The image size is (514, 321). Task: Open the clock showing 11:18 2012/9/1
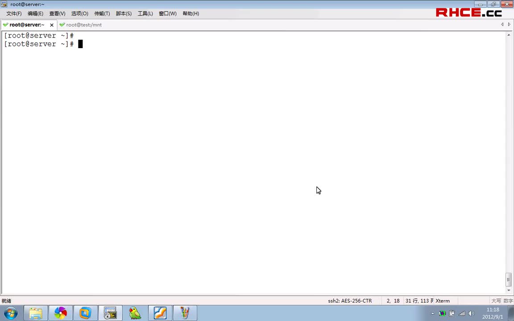493,313
